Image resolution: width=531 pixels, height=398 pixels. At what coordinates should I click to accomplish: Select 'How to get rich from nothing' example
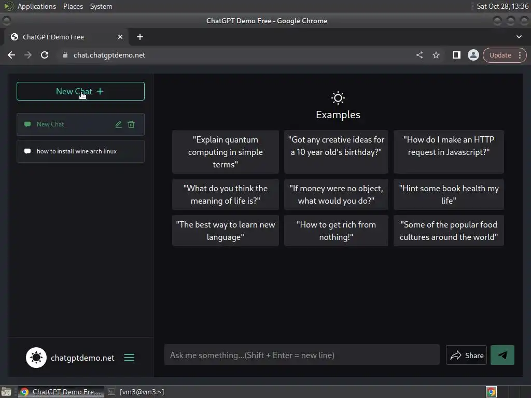(336, 231)
